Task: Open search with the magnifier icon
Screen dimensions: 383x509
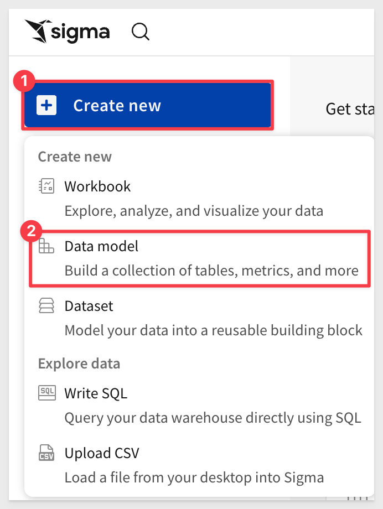Action: (141, 32)
